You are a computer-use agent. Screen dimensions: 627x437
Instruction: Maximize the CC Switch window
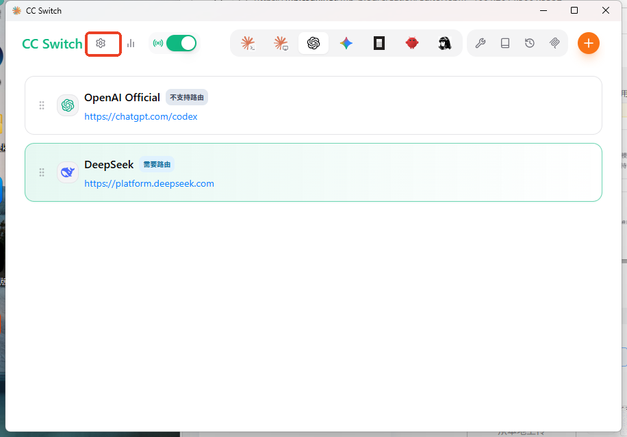(574, 10)
